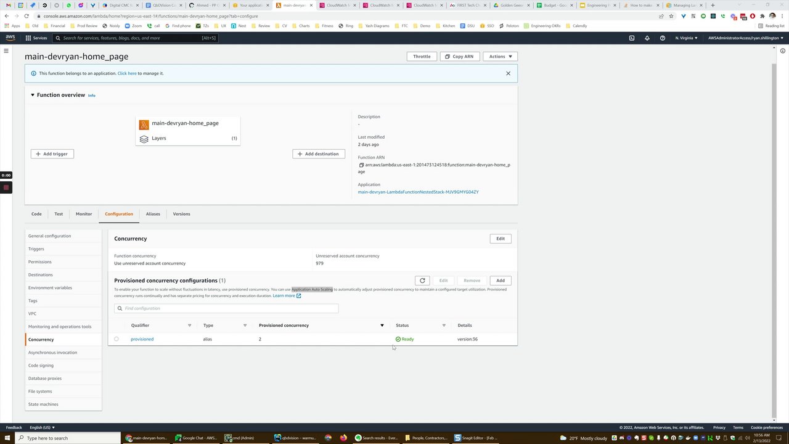Open the Zoom bookmark
This screenshot has height=444, width=789.
[x=133, y=26]
